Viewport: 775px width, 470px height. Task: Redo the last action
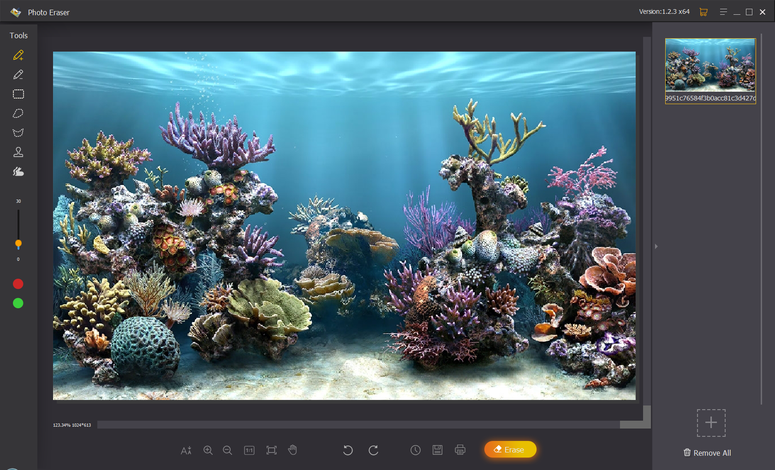[x=373, y=450]
